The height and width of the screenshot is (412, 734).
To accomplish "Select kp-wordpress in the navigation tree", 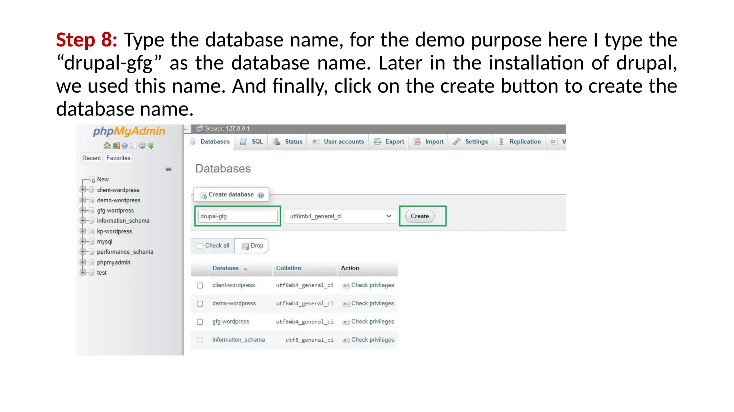I will (x=114, y=231).
